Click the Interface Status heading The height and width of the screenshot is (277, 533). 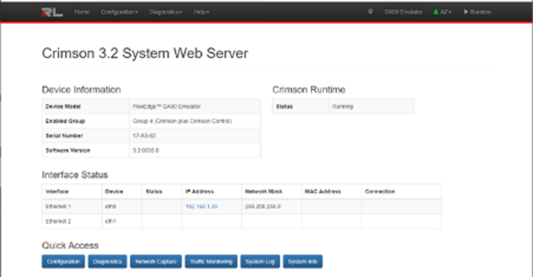click(x=75, y=175)
